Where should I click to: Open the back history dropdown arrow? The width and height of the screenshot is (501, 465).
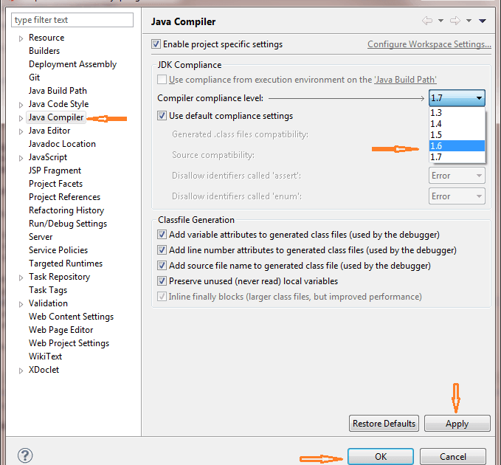click(441, 21)
